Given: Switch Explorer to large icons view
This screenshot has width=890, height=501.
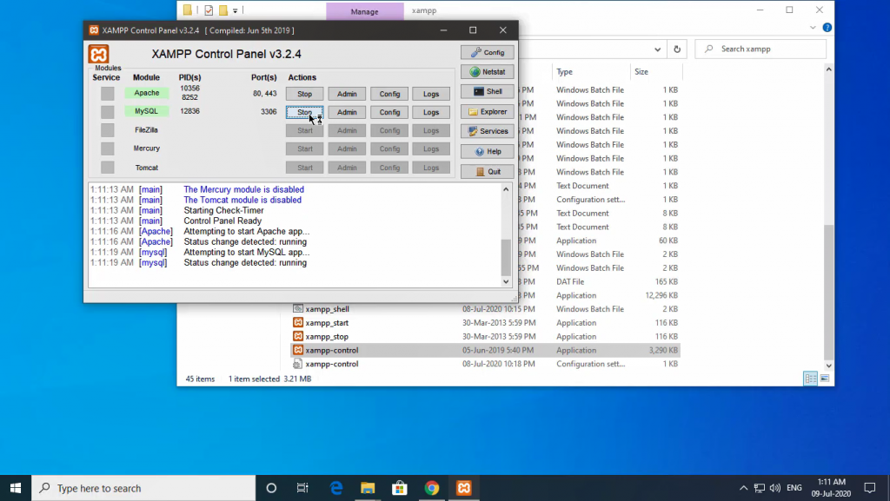Looking at the screenshot, I should click(x=825, y=379).
